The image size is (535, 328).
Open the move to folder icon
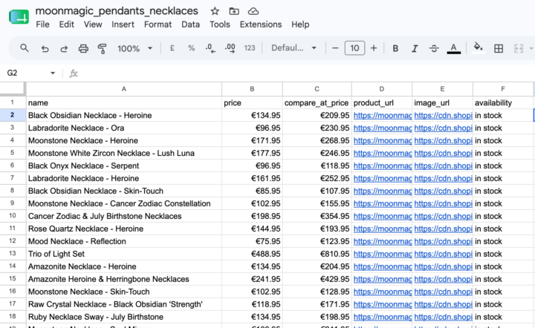(234, 11)
